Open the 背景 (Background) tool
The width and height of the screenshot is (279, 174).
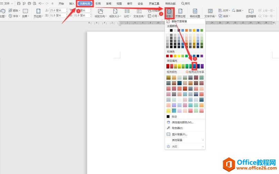coord(169,12)
